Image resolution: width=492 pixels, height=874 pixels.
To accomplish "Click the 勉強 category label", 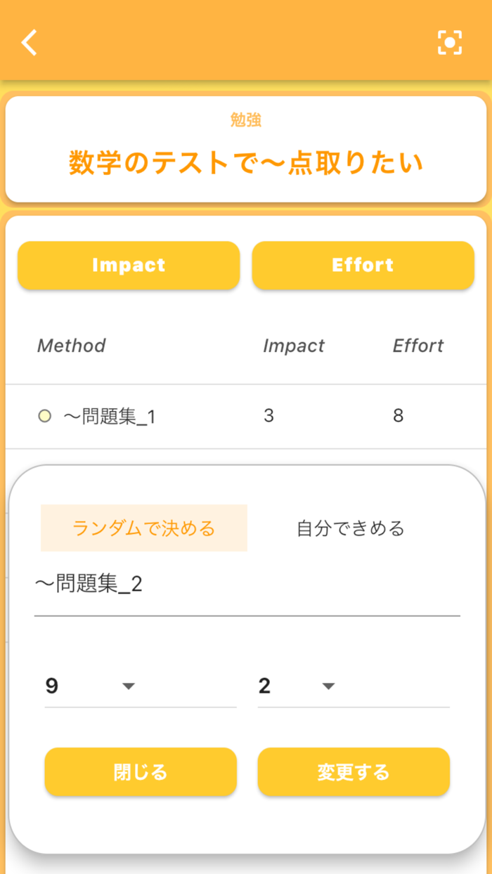I will pyautogui.click(x=246, y=119).
